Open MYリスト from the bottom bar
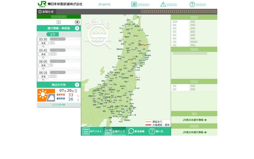 (92, 131)
